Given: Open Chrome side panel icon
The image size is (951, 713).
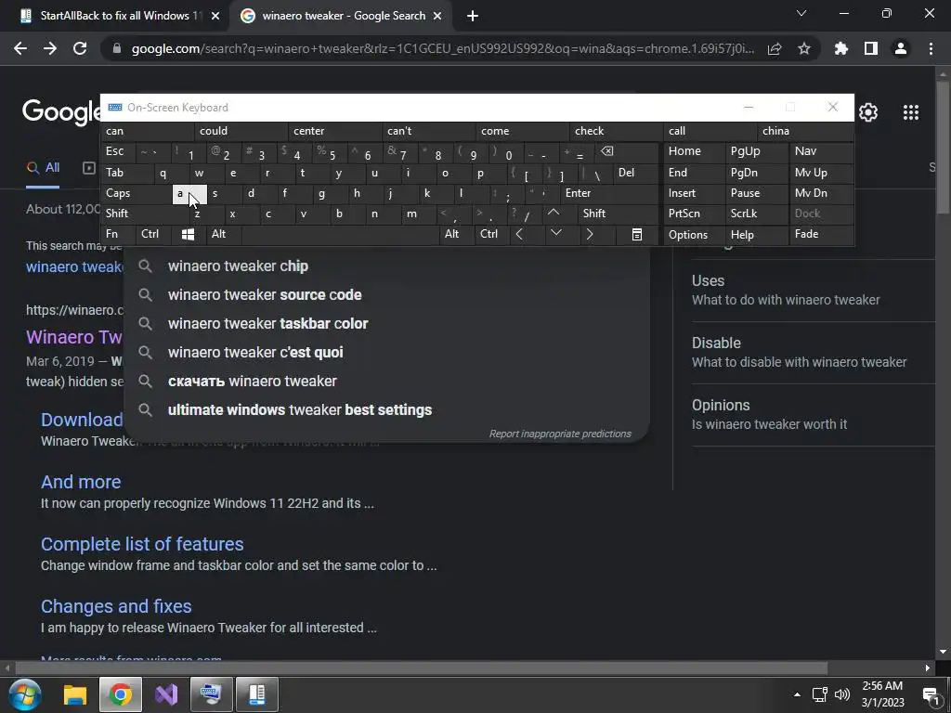Looking at the screenshot, I should [x=871, y=48].
